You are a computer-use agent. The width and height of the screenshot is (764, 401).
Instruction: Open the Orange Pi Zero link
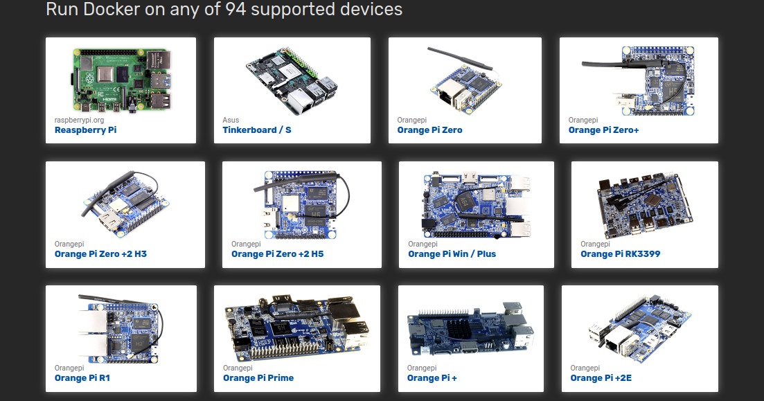pos(429,130)
